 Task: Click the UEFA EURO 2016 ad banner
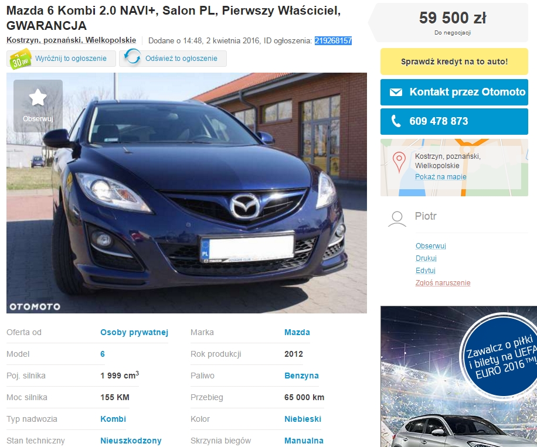[x=458, y=376]
